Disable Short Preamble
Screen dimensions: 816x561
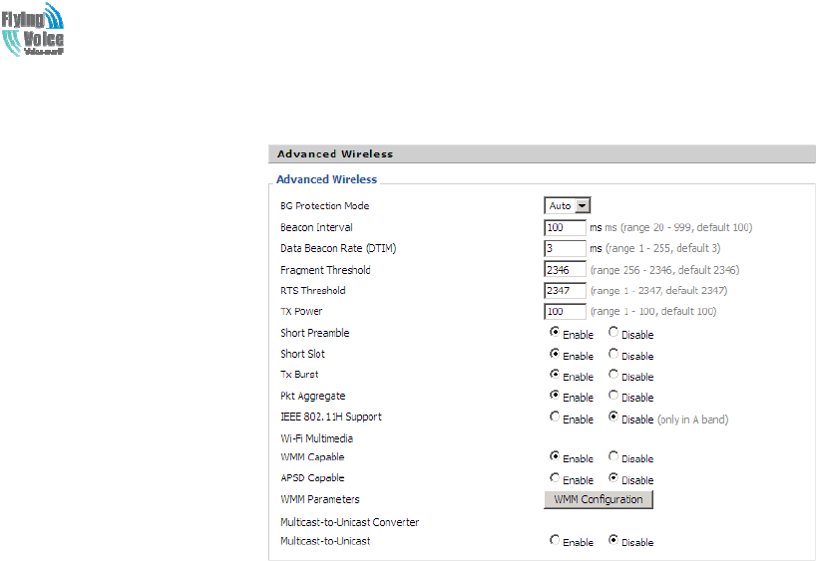click(613, 332)
